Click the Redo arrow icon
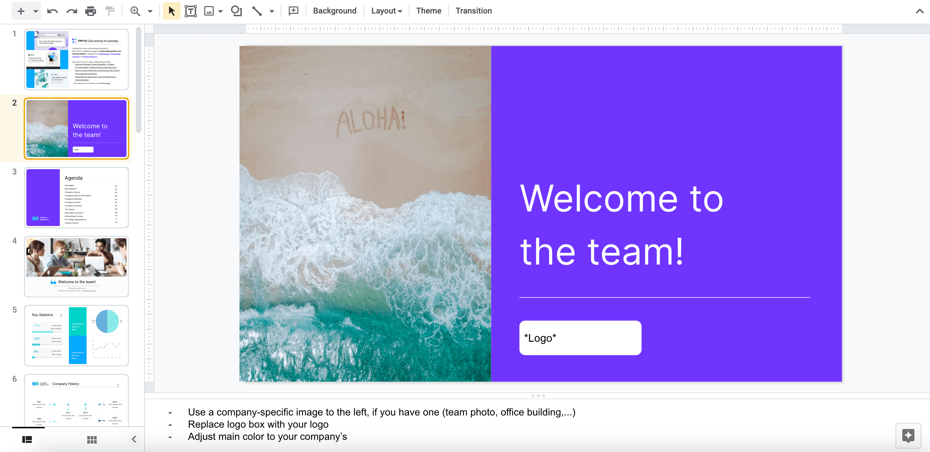Image resolution: width=930 pixels, height=452 pixels. pyautogui.click(x=71, y=11)
